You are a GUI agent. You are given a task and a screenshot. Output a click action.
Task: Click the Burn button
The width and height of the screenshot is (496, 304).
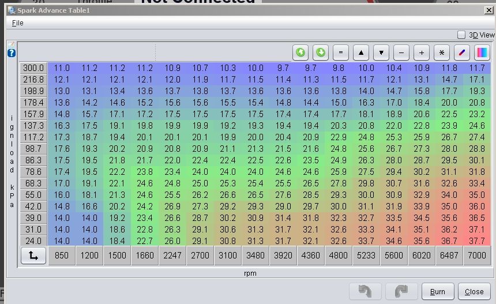click(x=438, y=291)
